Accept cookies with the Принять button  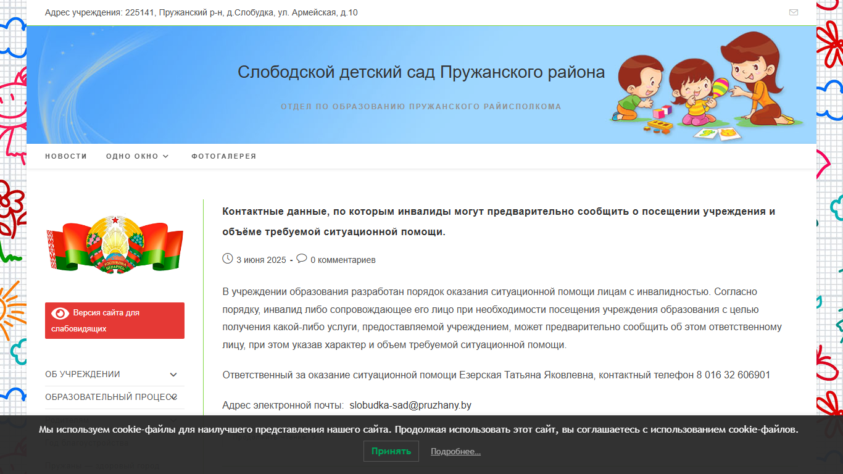[x=391, y=451]
